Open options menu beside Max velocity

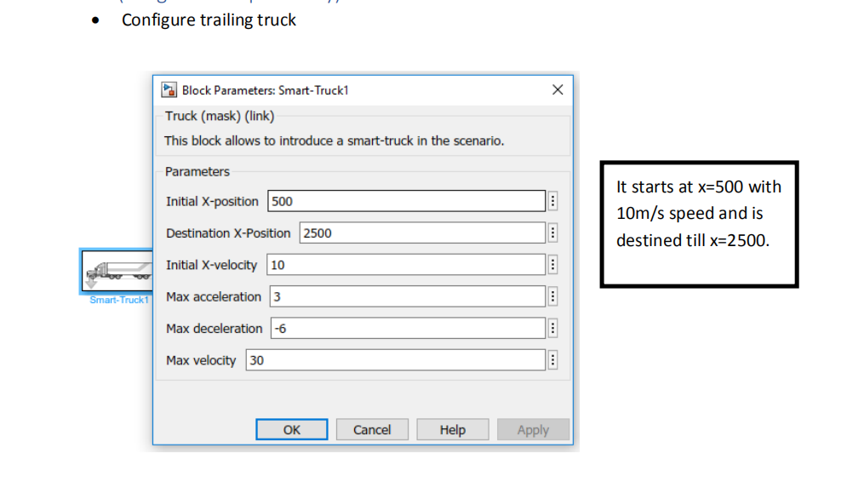[x=552, y=360]
